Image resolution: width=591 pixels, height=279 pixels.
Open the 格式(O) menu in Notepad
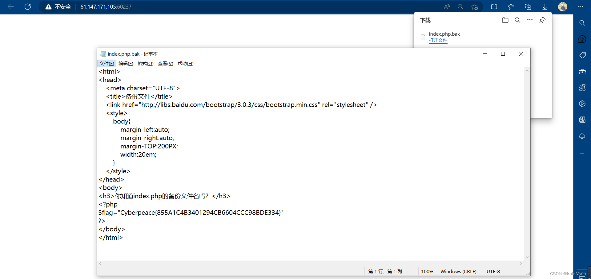tap(145, 64)
